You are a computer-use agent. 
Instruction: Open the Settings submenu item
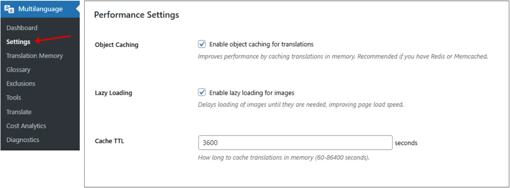click(18, 42)
